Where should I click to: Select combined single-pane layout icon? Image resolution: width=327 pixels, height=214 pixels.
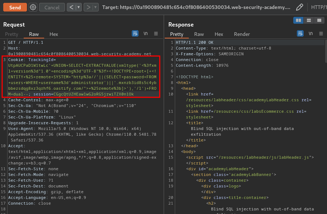point(319,20)
